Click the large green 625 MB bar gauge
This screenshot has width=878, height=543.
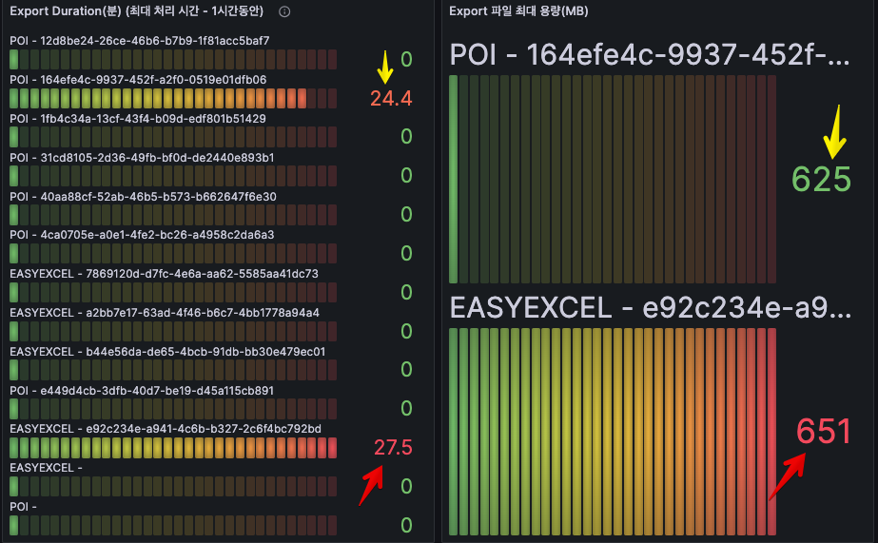613,179
